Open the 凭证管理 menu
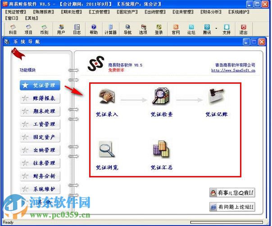 (x=16, y=12)
